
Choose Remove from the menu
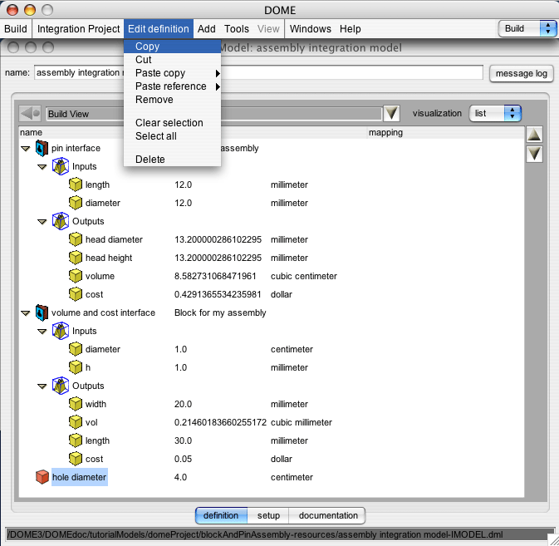pyautogui.click(x=172, y=100)
